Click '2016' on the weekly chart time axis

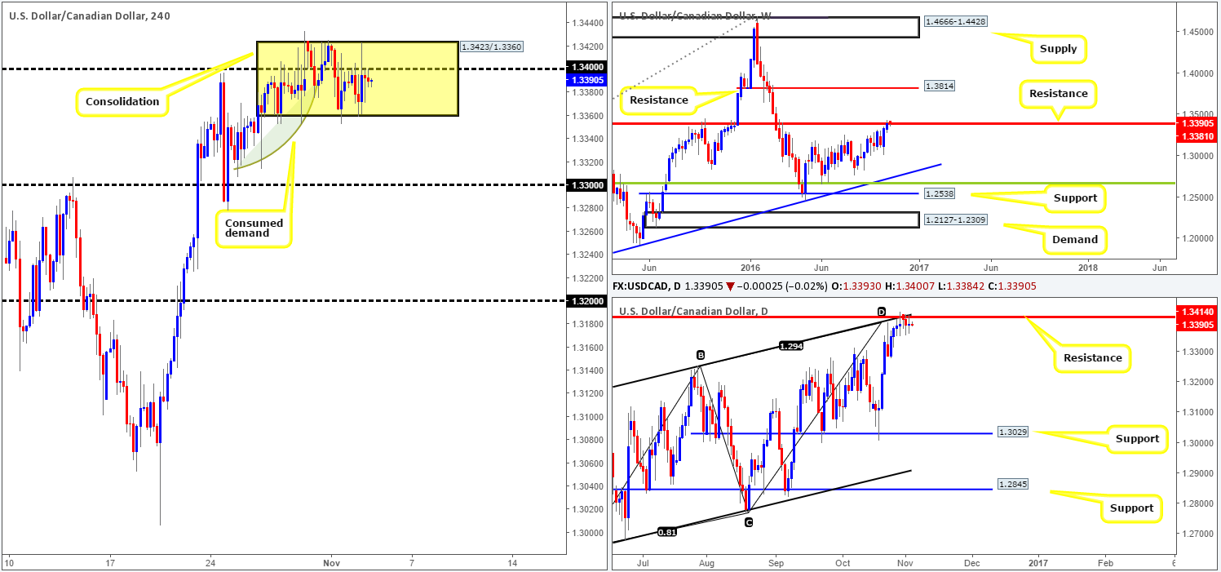pos(750,267)
